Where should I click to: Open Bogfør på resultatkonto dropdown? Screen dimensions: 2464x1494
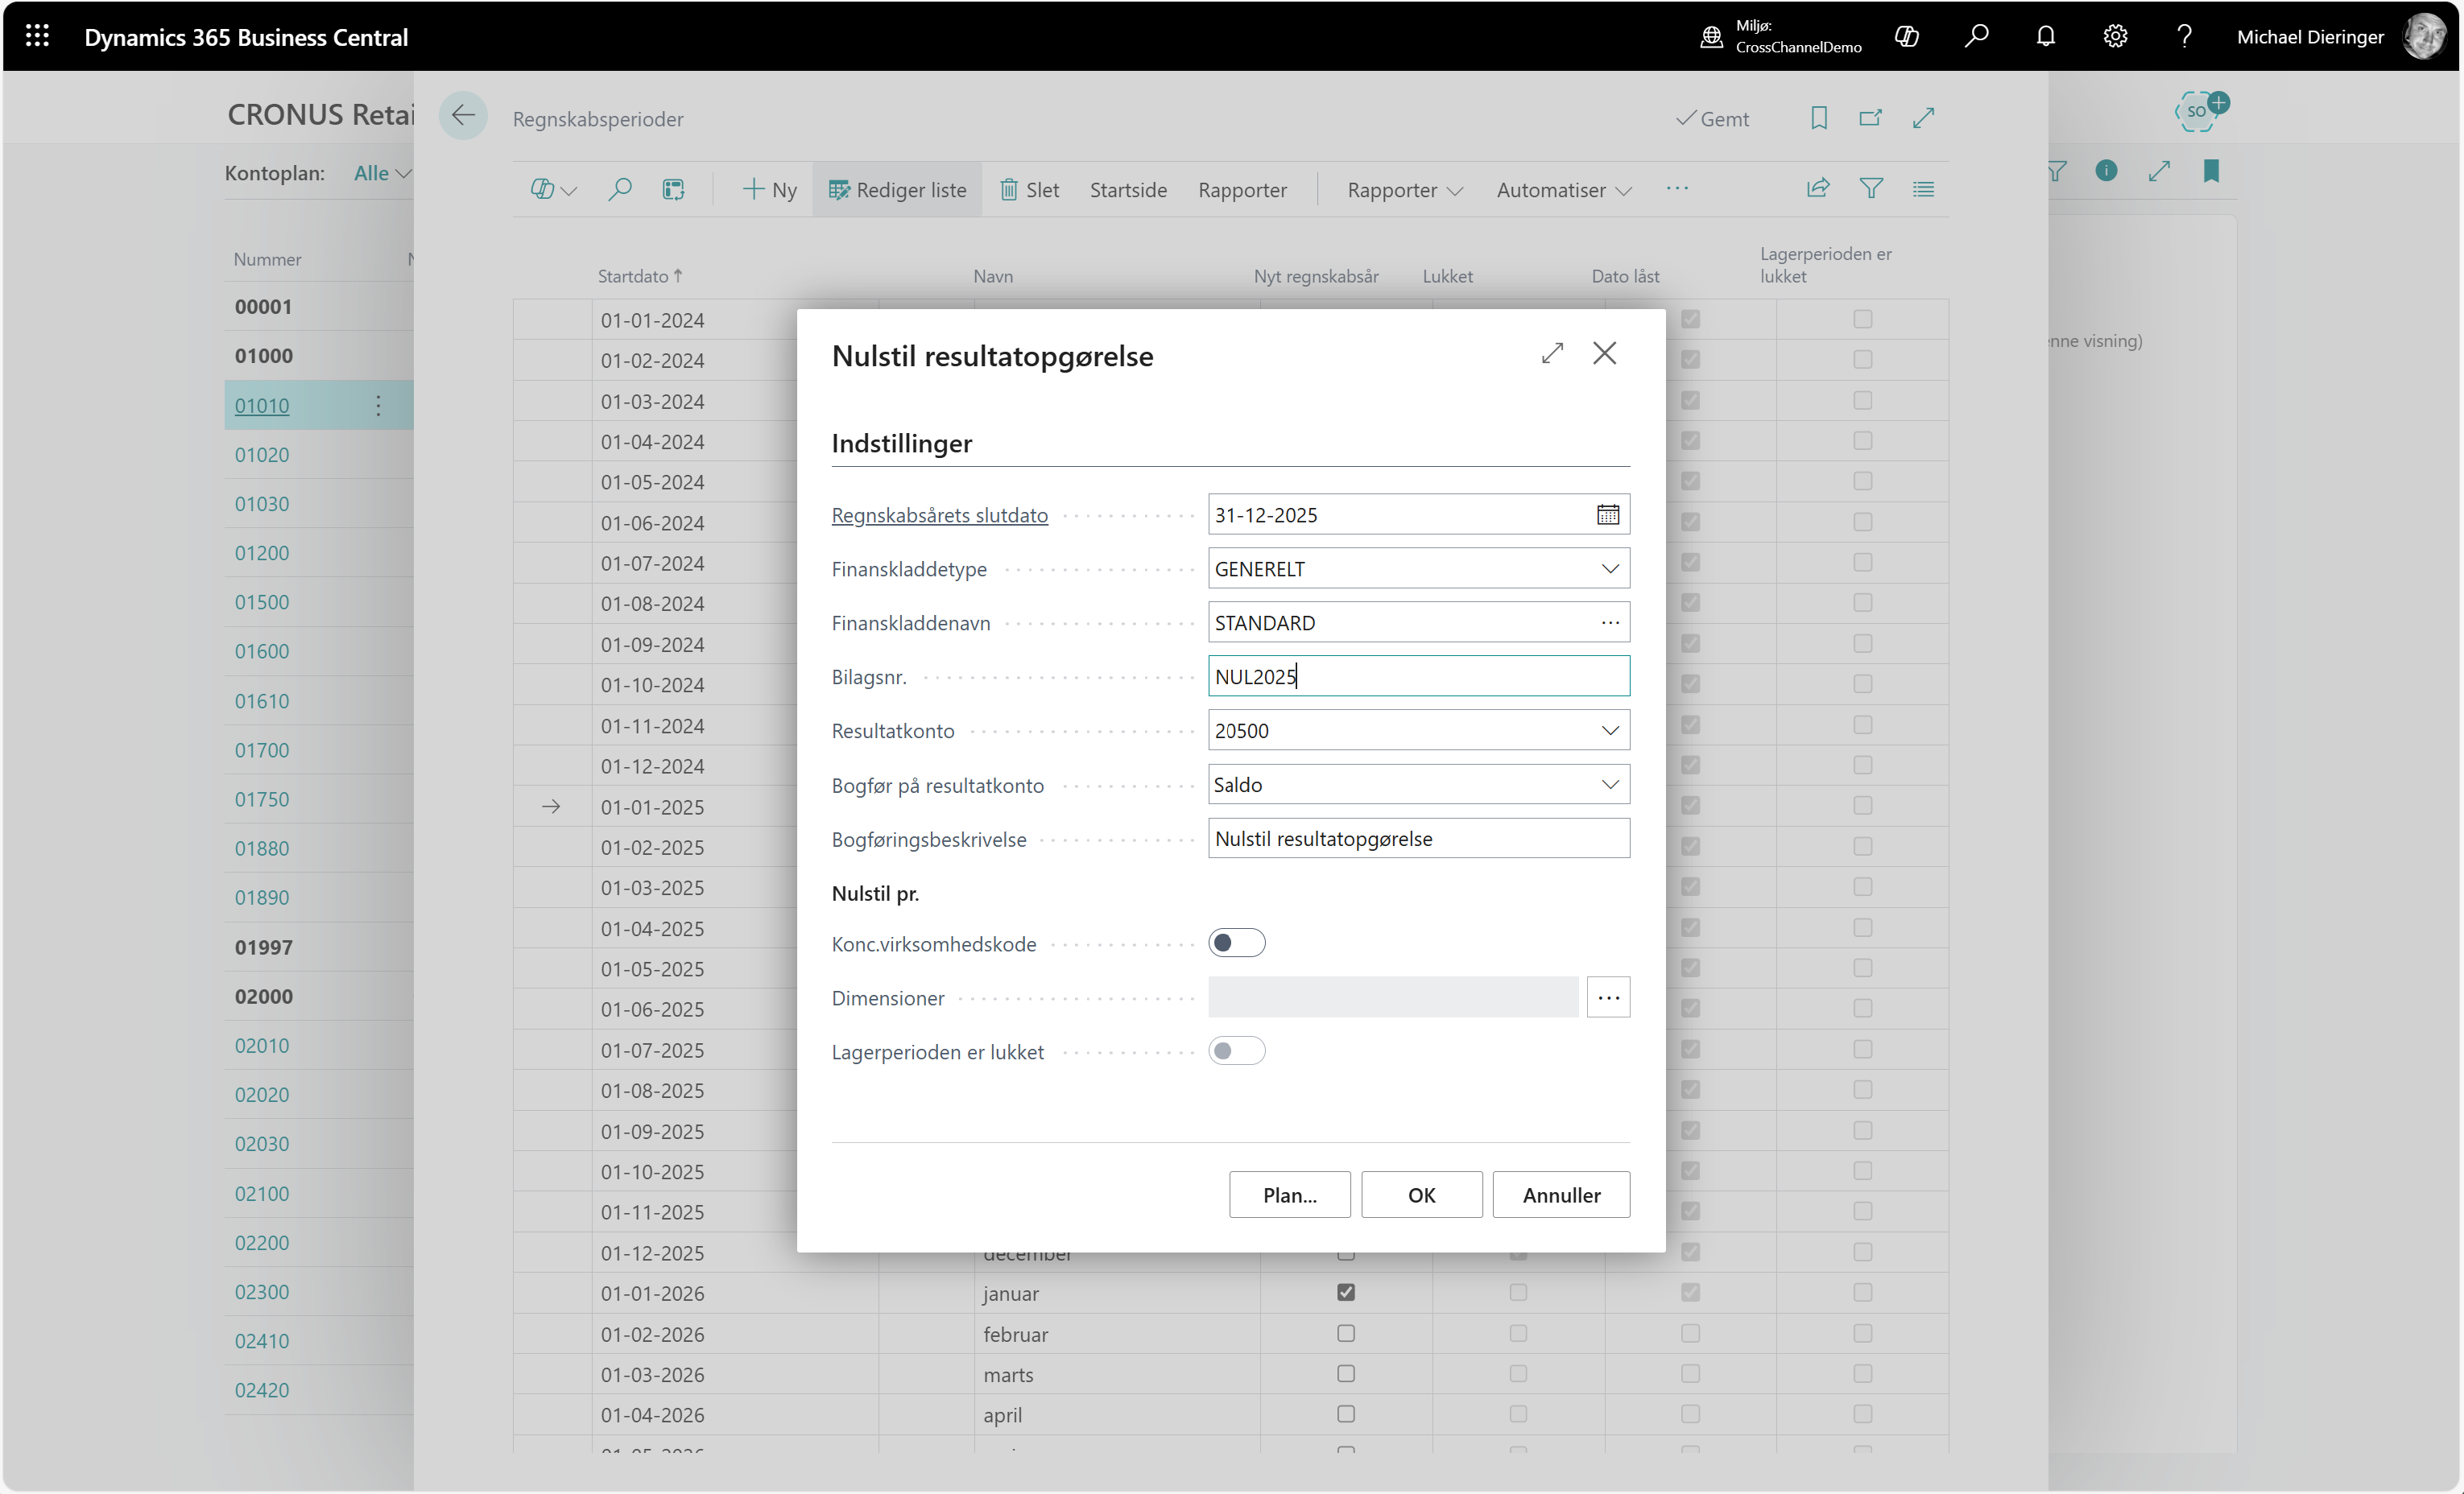1609,785
